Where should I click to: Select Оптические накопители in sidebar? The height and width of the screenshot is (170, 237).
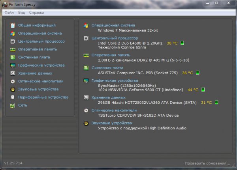click(x=41, y=81)
